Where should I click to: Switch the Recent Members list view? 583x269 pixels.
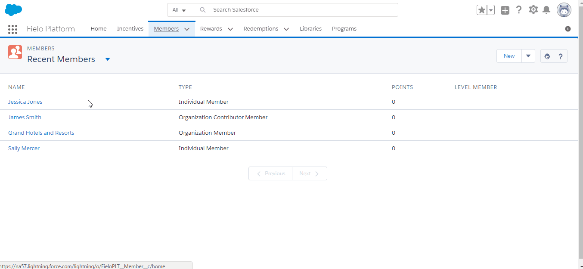pos(108,59)
